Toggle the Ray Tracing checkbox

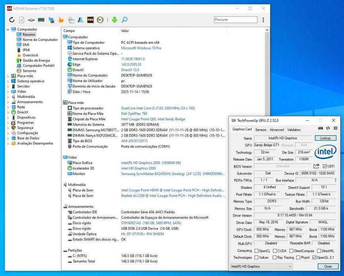(274, 257)
